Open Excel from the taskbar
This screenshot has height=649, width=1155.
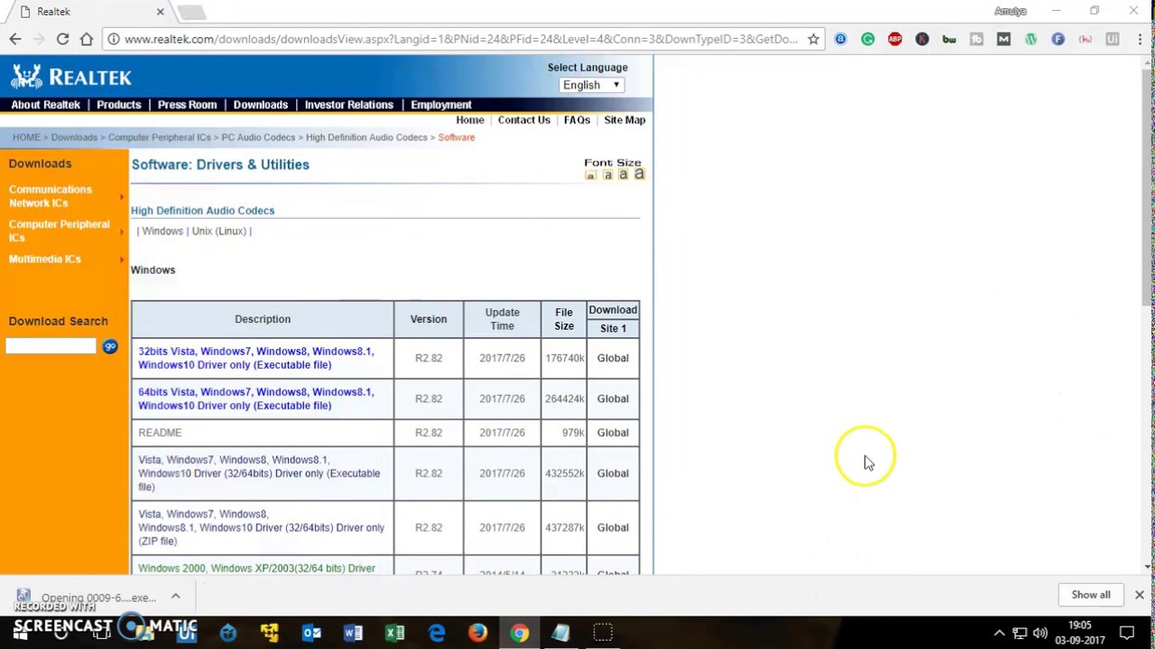coord(394,633)
